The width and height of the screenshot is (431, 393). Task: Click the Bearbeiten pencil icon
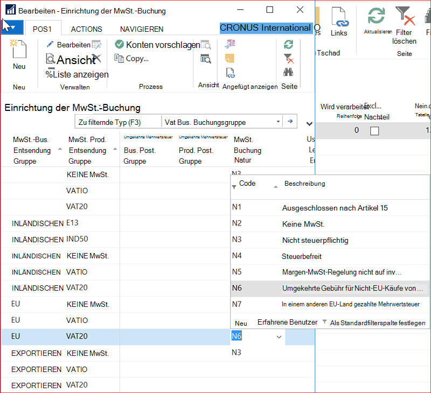pos(50,45)
